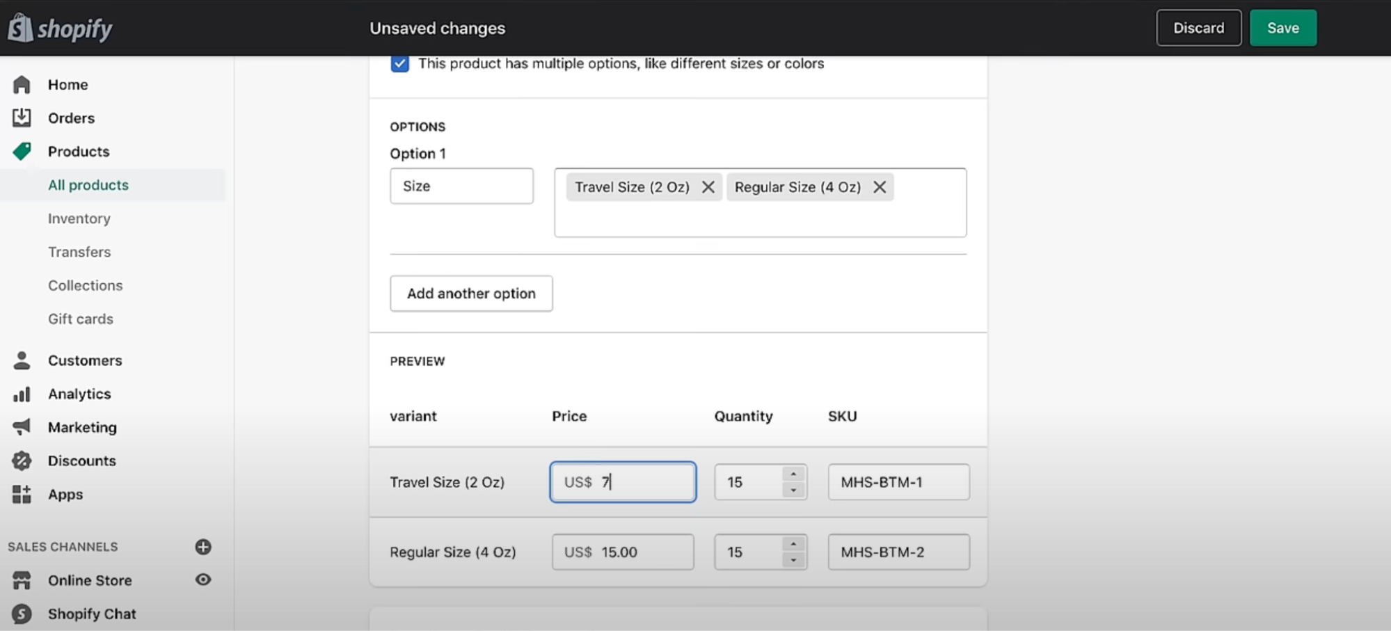Click the Marketing megaphone icon

pyautogui.click(x=22, y=426)
